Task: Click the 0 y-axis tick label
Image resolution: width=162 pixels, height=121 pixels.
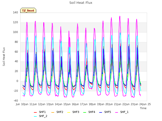Action: coord(17,81)
